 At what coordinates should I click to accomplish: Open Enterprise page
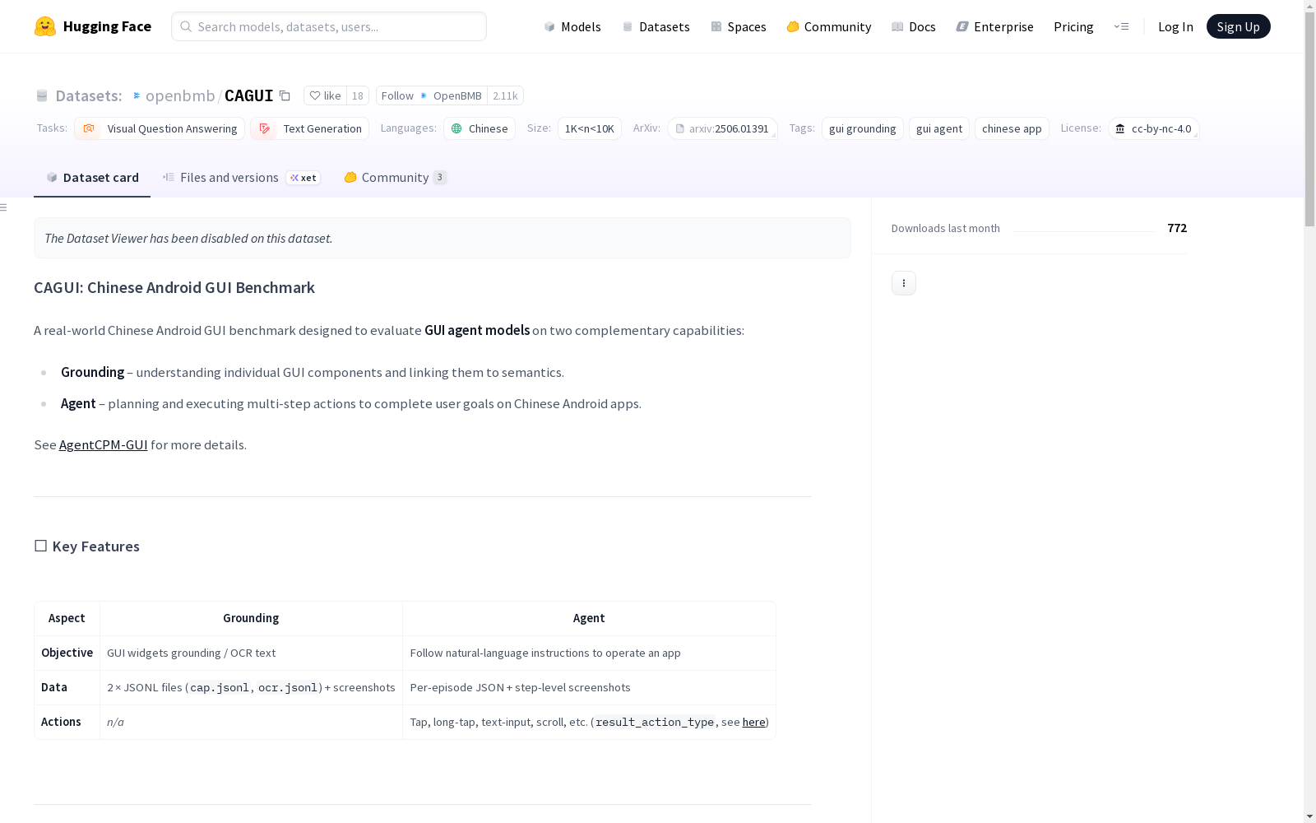click(995, 26)
